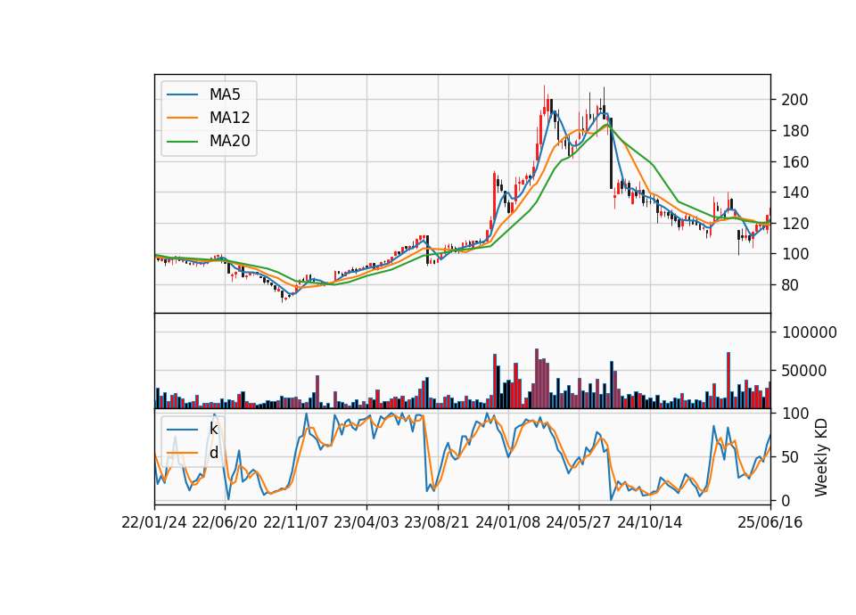Viewport: 856px width, 615px height.
Task: Click the 50000 volume axis label
Action: click(x=804, y=371)
